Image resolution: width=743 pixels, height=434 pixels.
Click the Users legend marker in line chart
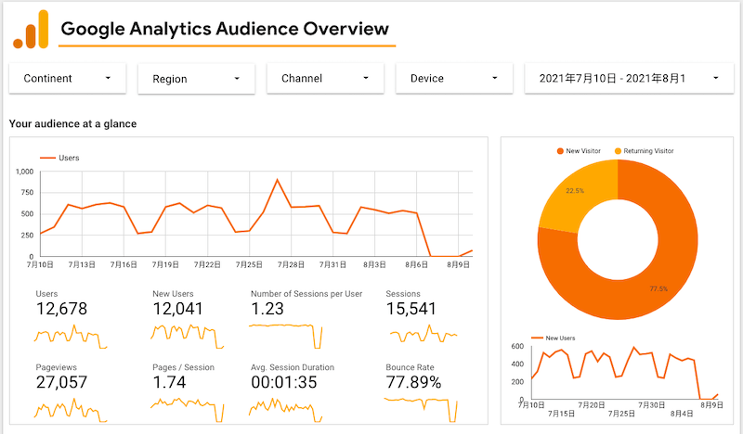[47, 158]
